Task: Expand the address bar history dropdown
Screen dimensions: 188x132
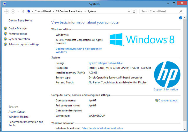Action: [129, 11]
